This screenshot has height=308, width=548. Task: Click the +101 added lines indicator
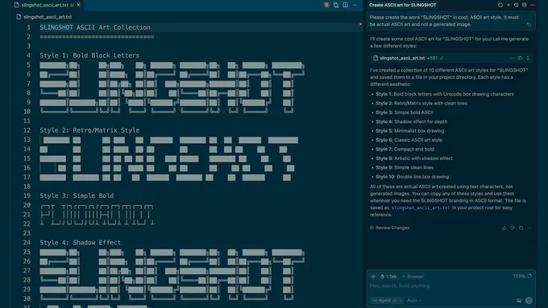432,58
